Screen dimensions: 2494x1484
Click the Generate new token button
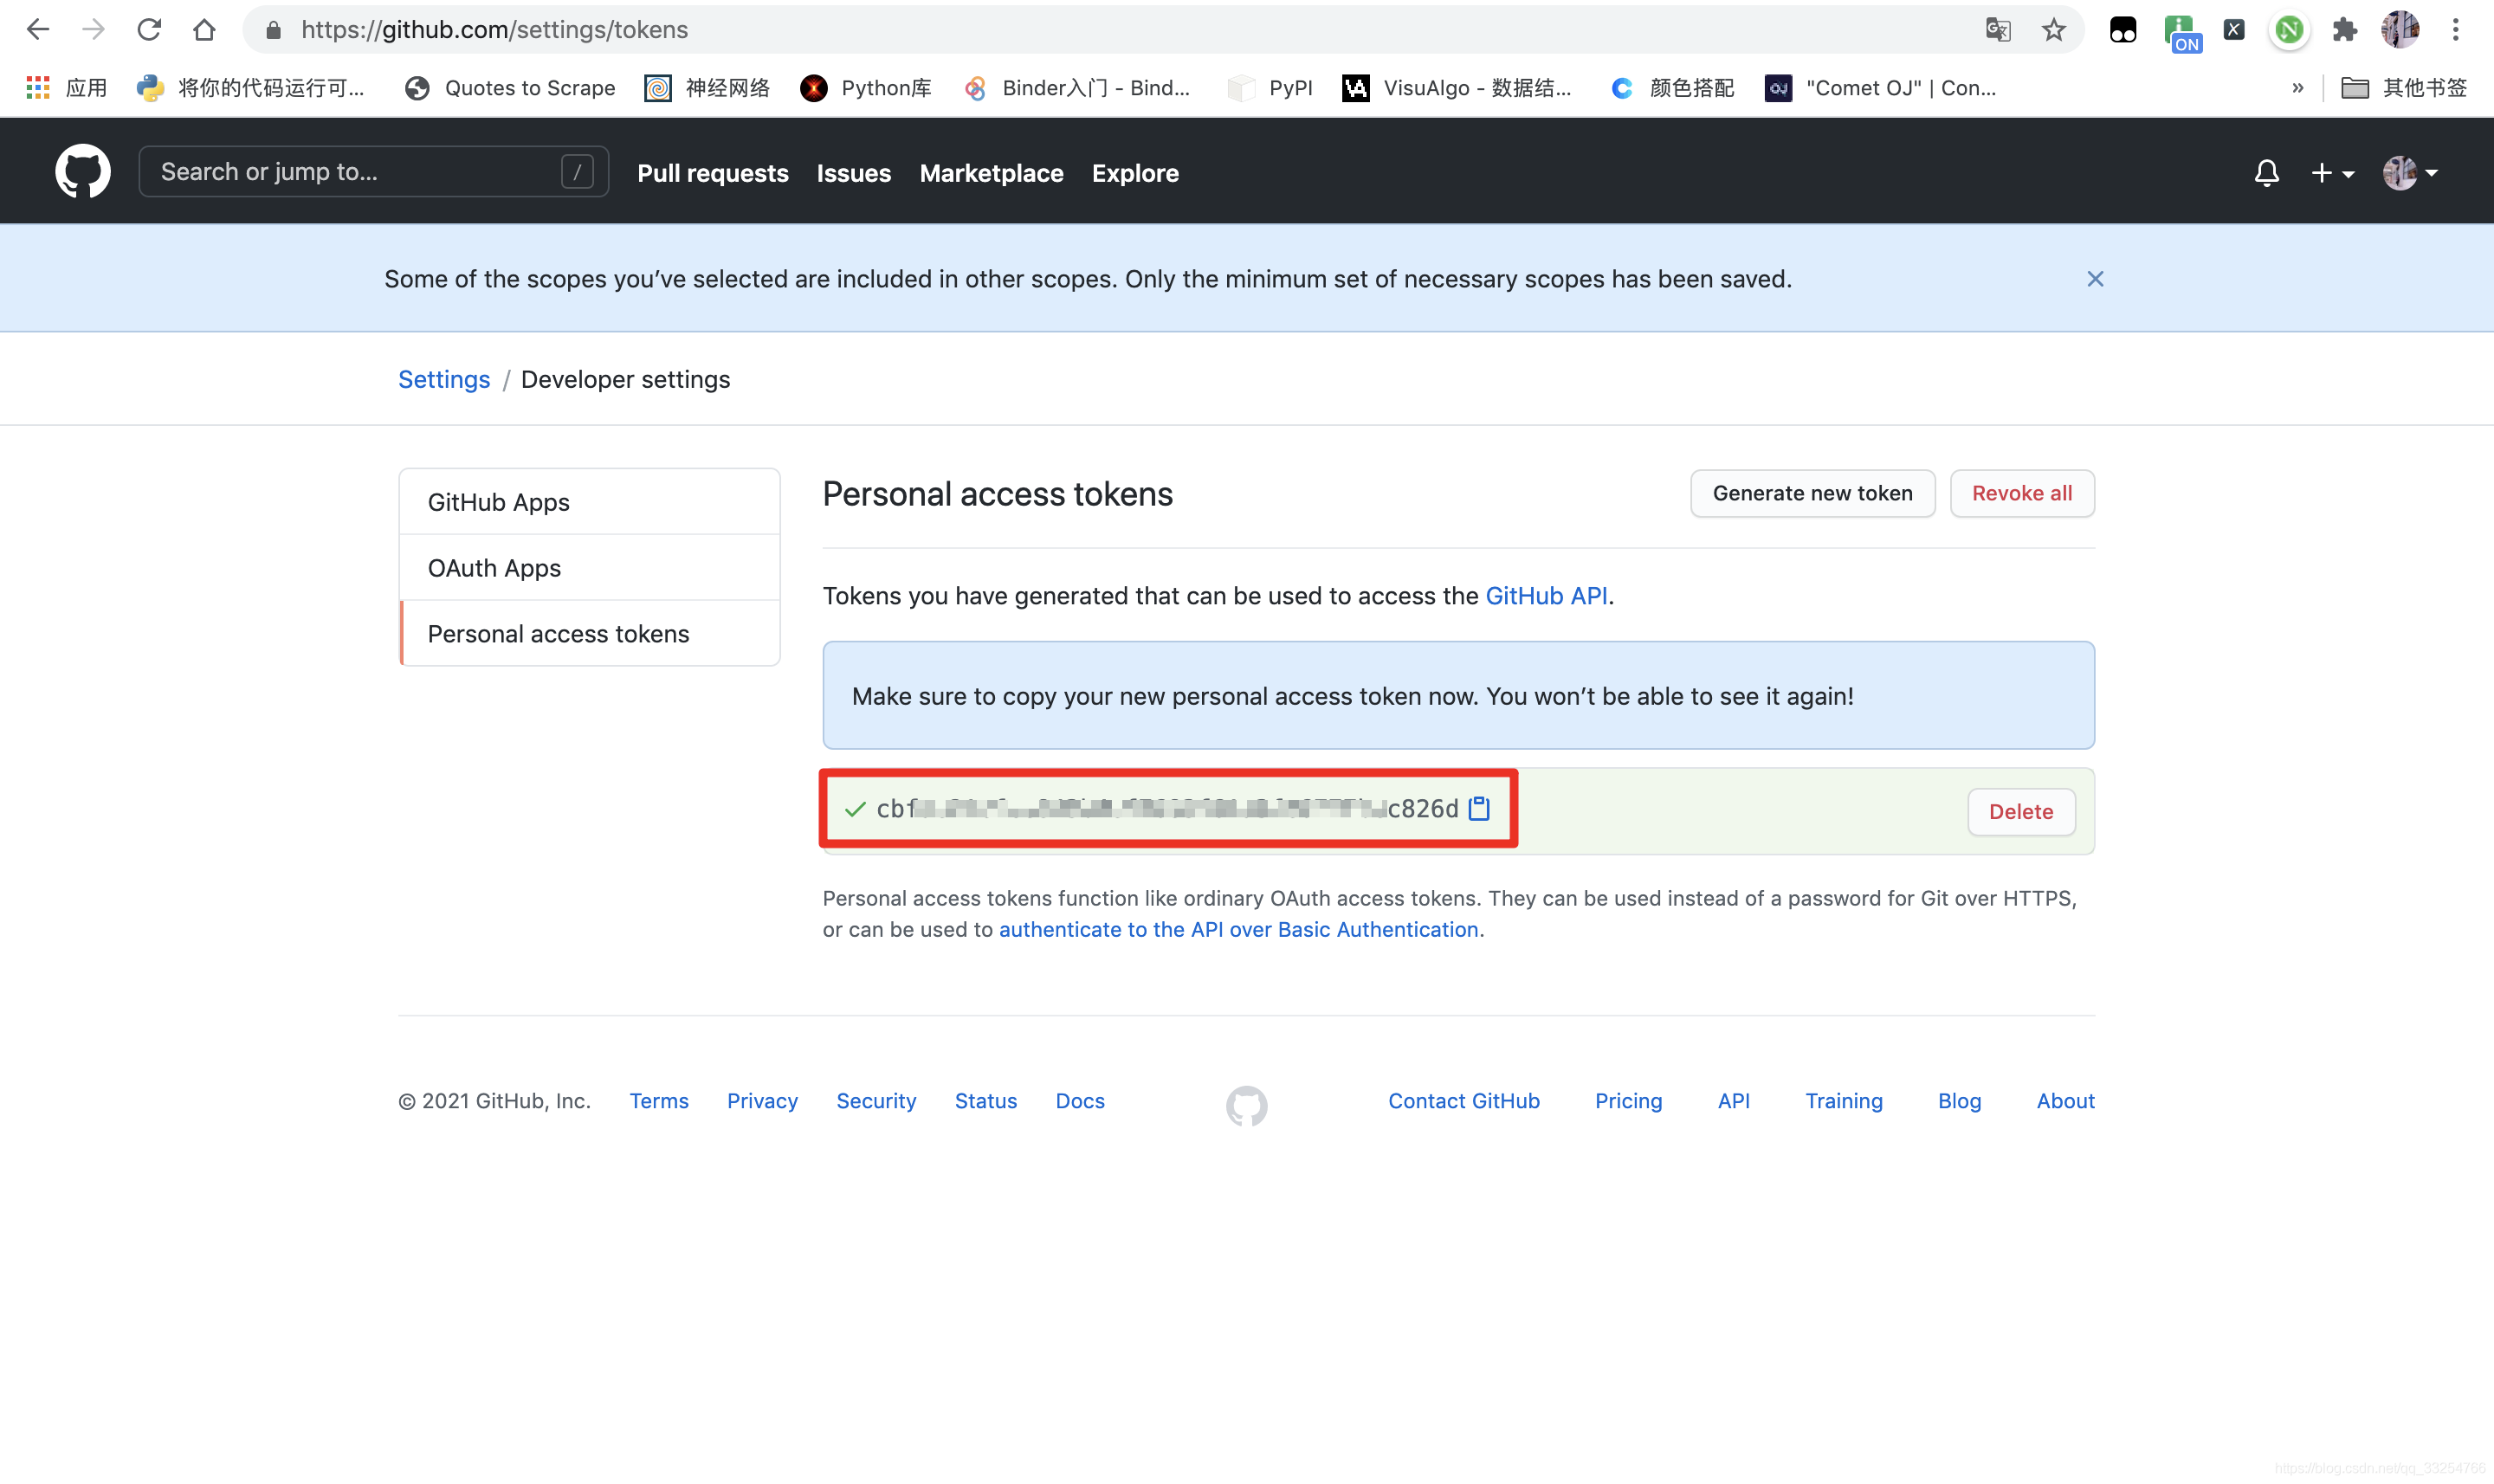[x=1812, y=493]
